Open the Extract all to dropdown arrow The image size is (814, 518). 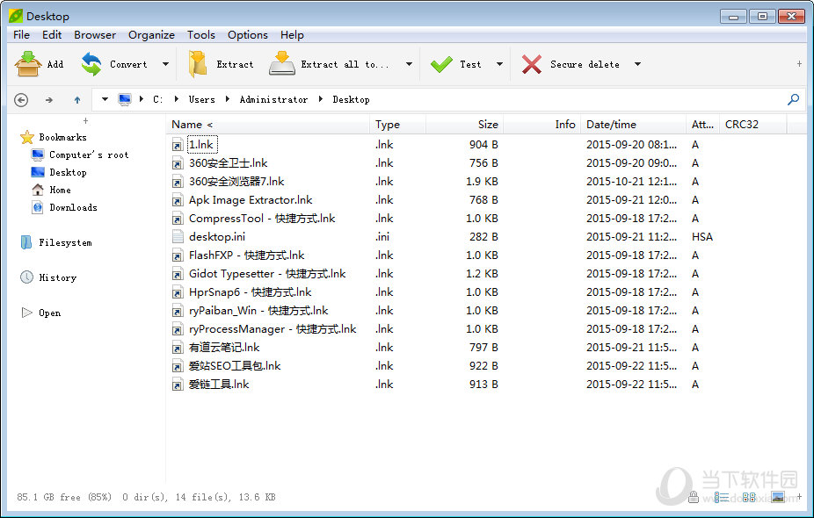pyautogui.click(x=409, y=64)
